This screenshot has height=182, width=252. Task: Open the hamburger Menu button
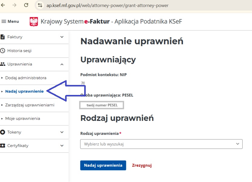10,21
